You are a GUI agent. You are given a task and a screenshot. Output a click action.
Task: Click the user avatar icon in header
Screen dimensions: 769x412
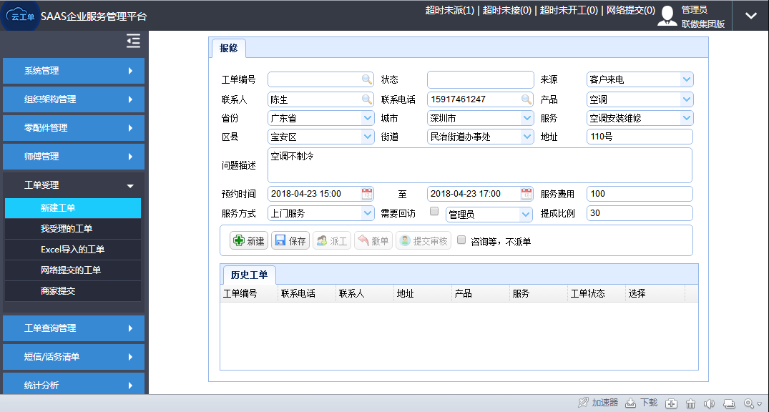(x=667, y=16)
